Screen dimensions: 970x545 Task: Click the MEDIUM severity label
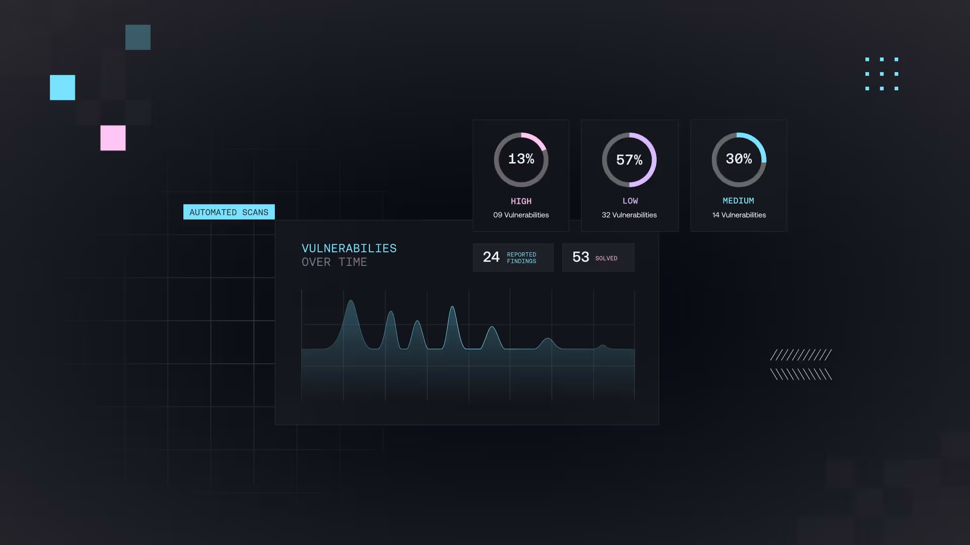click(738, 201)
